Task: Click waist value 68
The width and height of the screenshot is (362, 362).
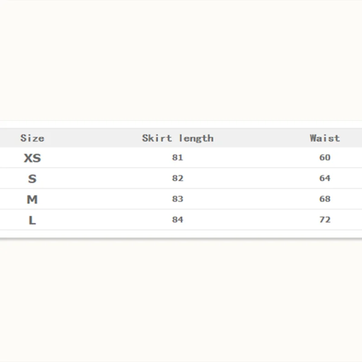Action: point(324,199)
